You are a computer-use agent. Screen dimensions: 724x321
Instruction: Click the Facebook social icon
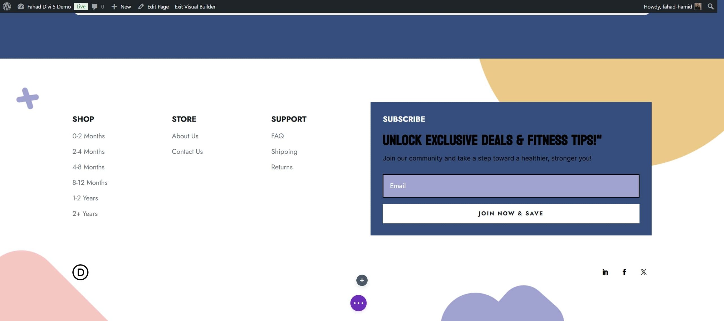624,272
